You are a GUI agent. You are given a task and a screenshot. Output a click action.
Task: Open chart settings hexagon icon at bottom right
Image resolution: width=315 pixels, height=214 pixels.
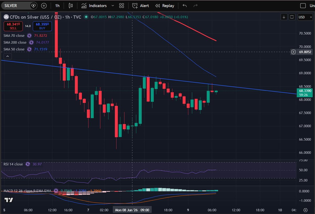[x=305, y=210]
